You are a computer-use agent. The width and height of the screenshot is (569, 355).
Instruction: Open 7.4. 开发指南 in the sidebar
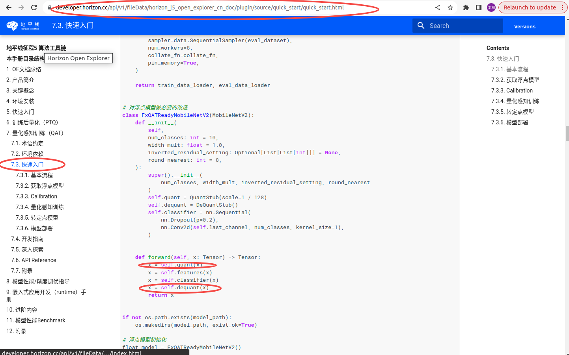pyautogui.click(x=27, y=239)
